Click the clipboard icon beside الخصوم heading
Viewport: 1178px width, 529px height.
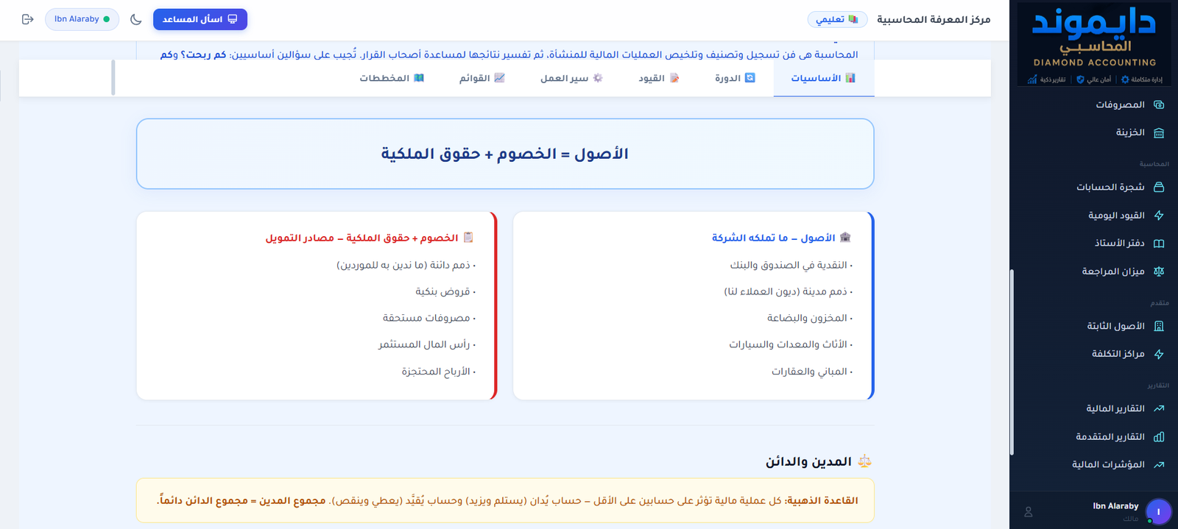coord(468,237)
